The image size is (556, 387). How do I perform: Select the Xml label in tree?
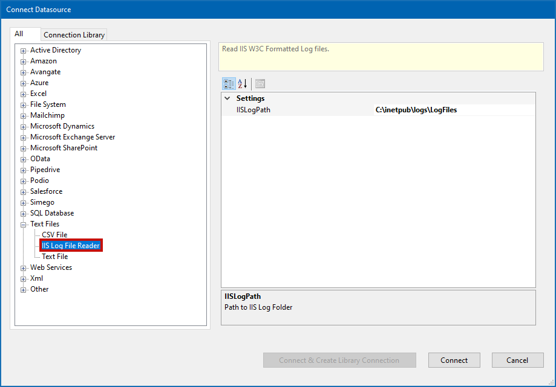(x=36, y=278)
